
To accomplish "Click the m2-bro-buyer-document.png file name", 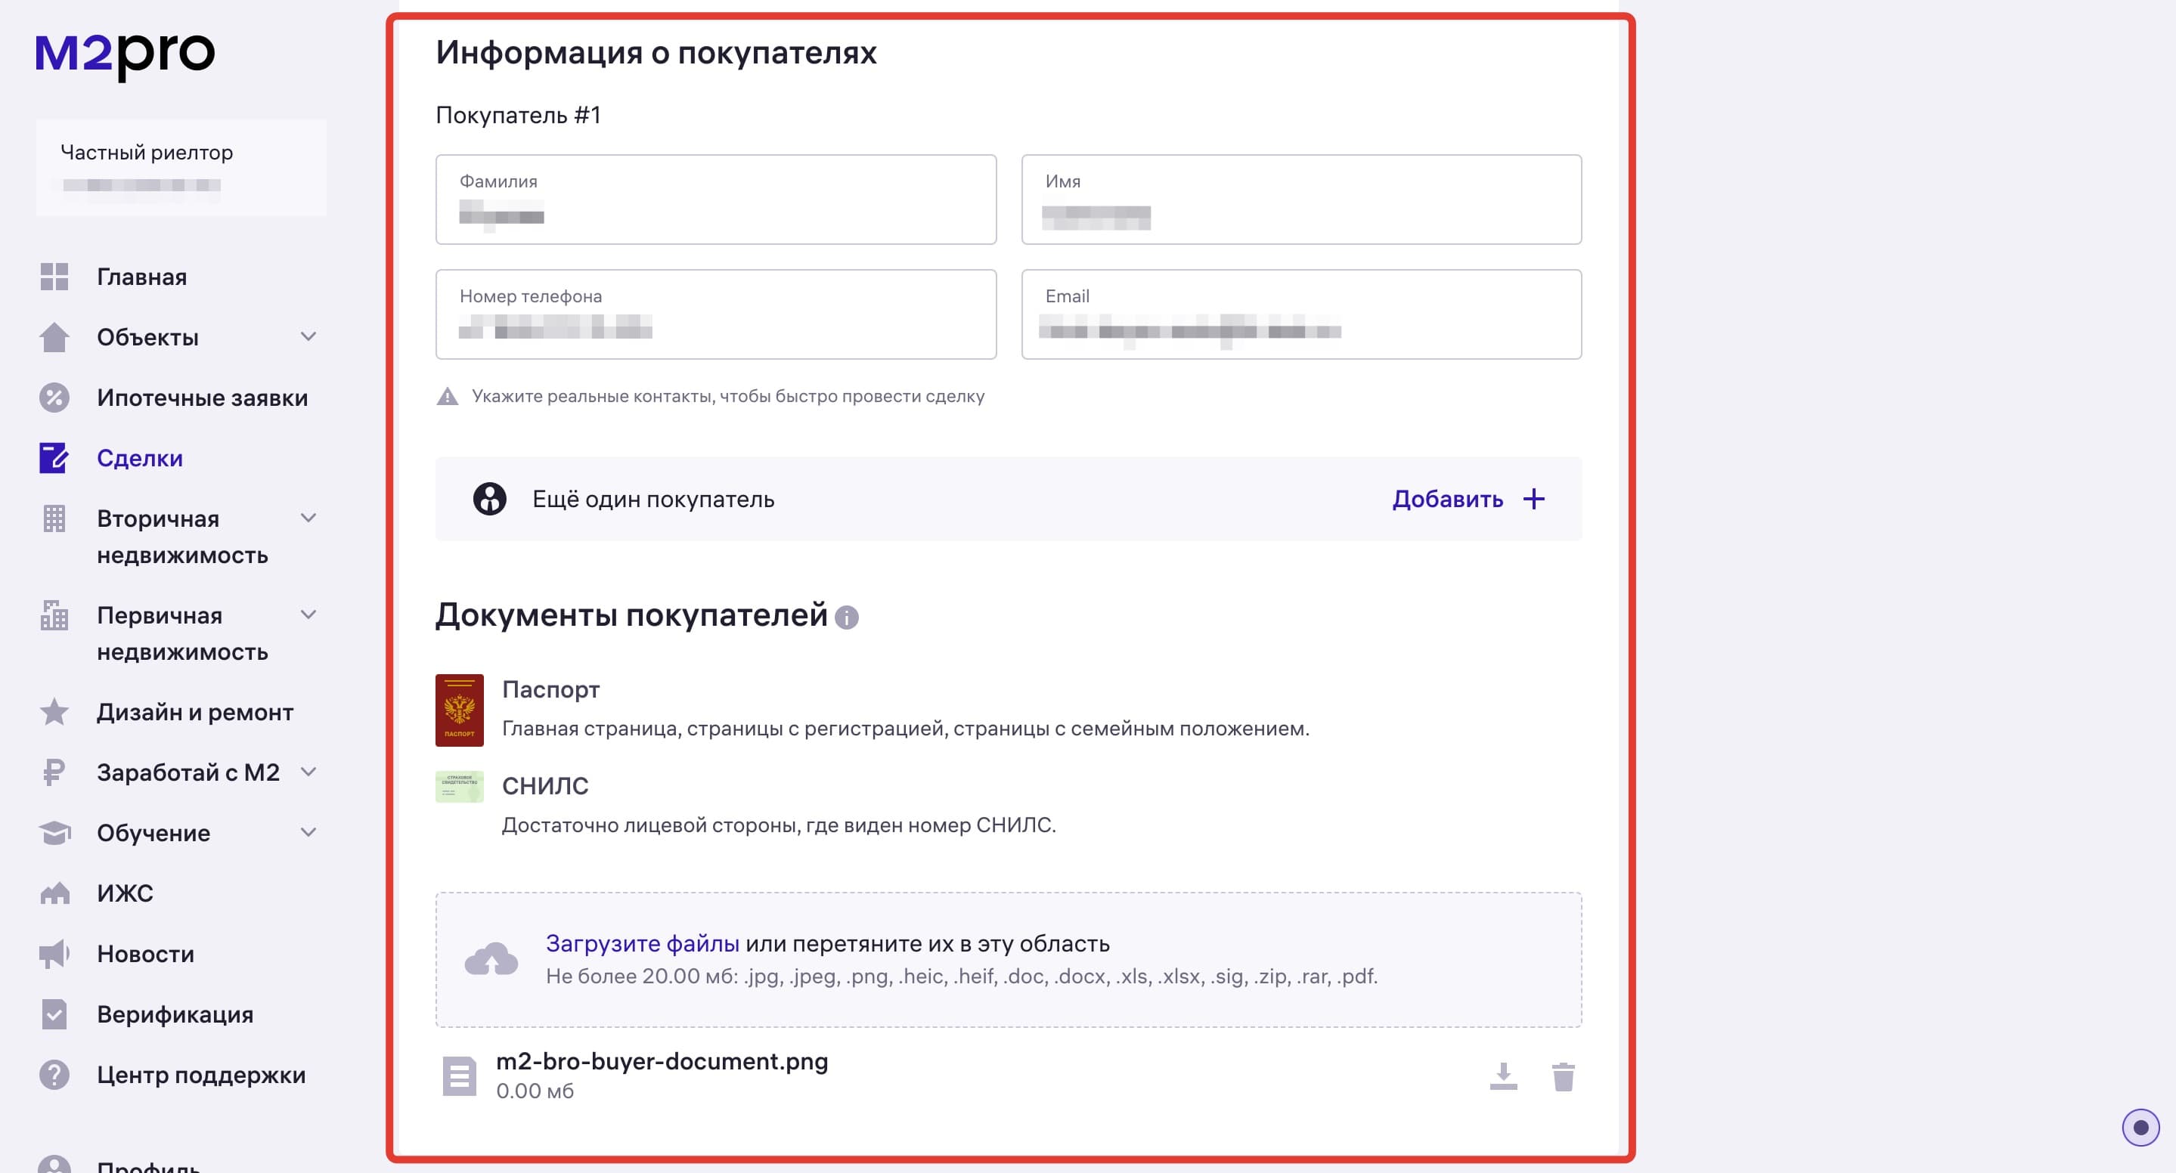I will (x=662, y=1062).
